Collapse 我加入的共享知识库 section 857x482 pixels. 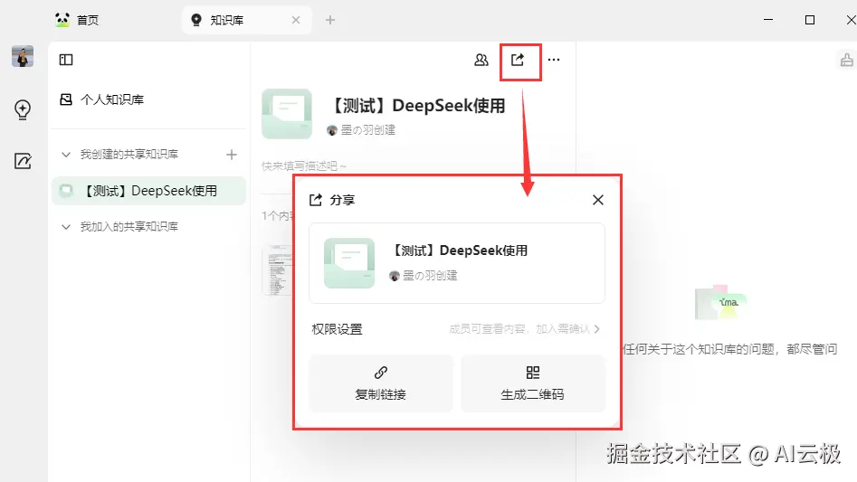coord(66,227)
